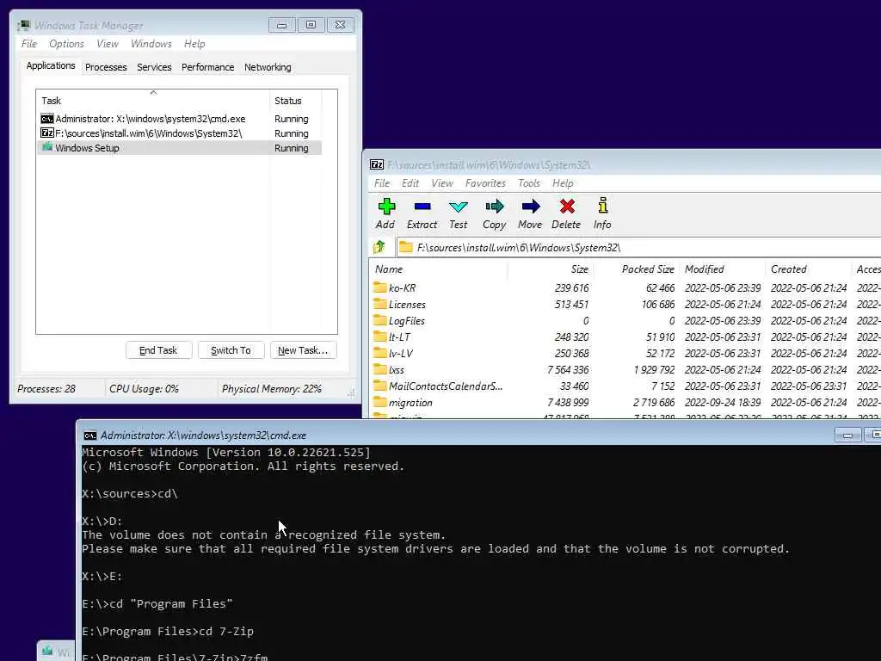881x661 pixels.
Task: Open the 7-Zip Edit menu
Action: [410, 183]
